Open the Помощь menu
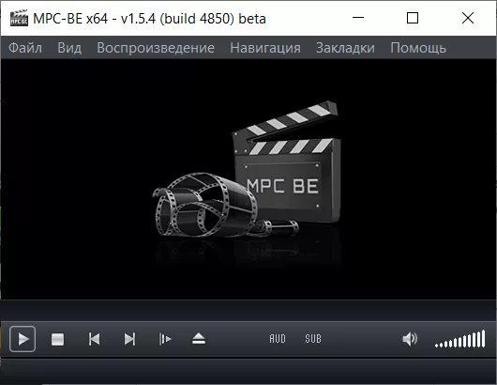 (418, 48)
